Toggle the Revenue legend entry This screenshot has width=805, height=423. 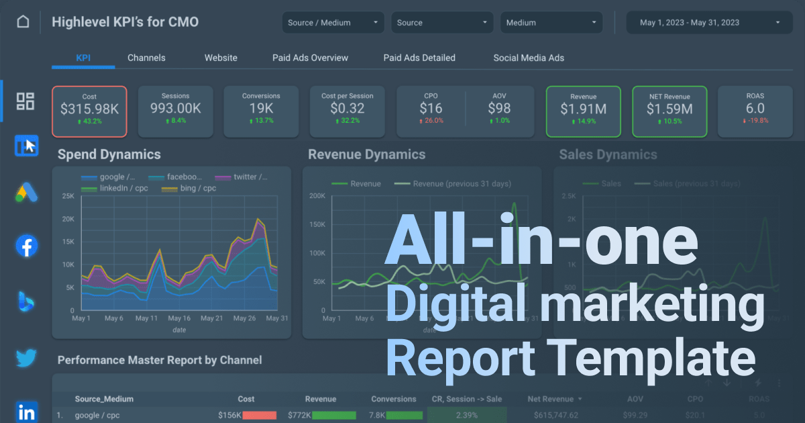356,184
